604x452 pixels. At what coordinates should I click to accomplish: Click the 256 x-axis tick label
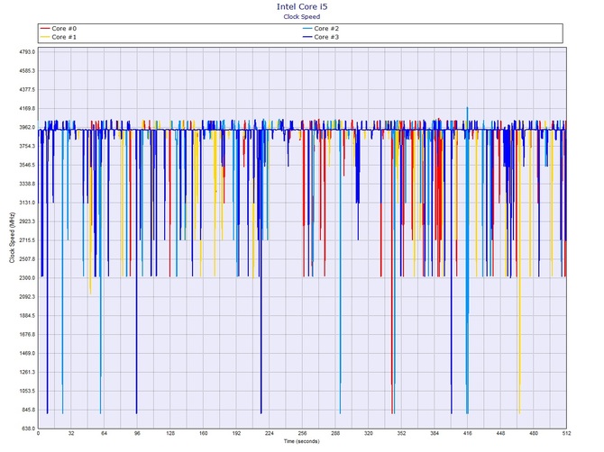click(x=302, y=433)
